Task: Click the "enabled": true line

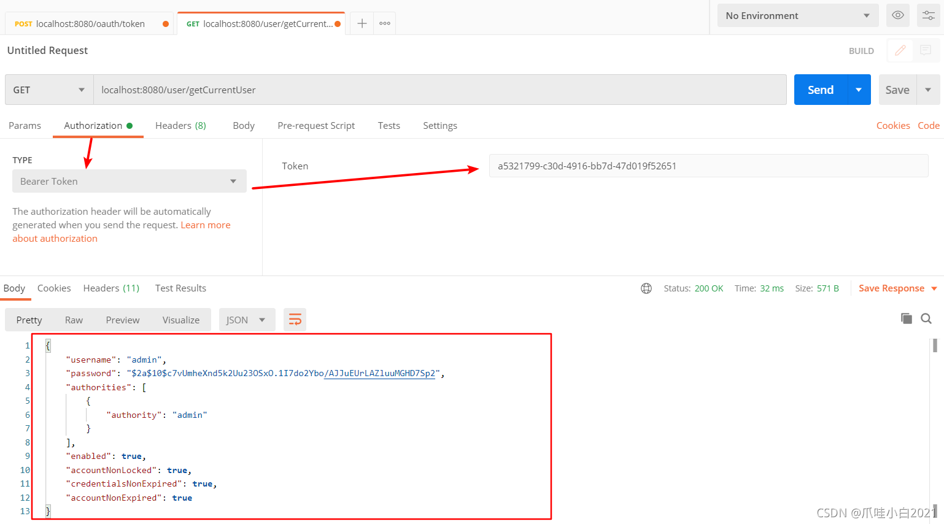Action: [x=106, y=456]
